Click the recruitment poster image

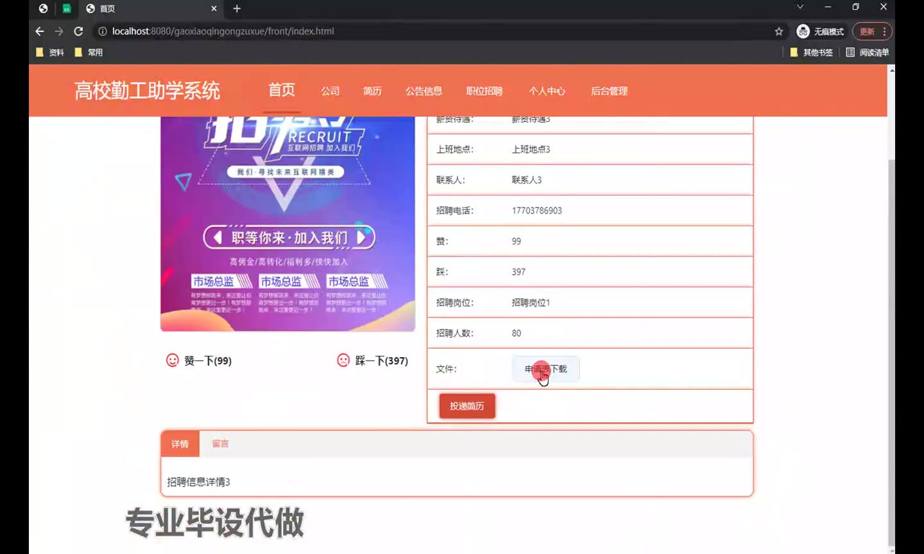[x=287, y=223]
